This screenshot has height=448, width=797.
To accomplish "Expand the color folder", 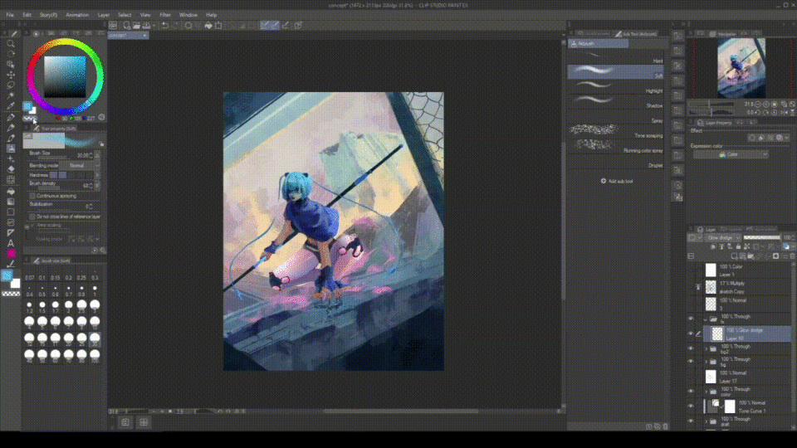I will [x=706, y=392].
